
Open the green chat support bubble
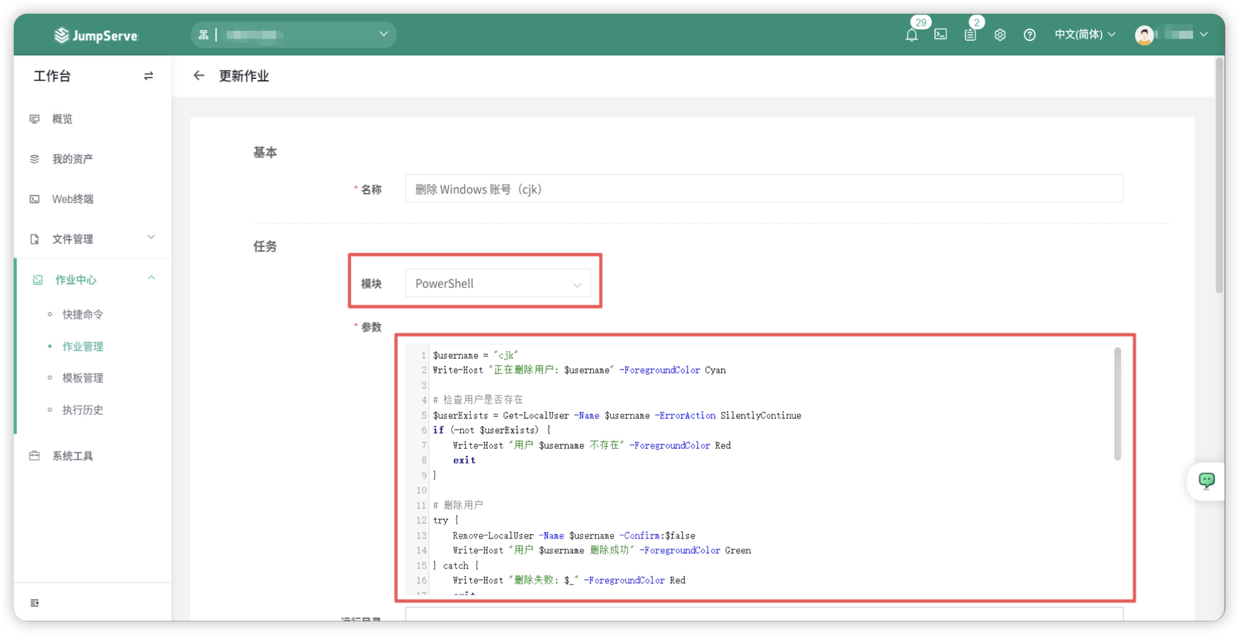tap(1206, 480)
